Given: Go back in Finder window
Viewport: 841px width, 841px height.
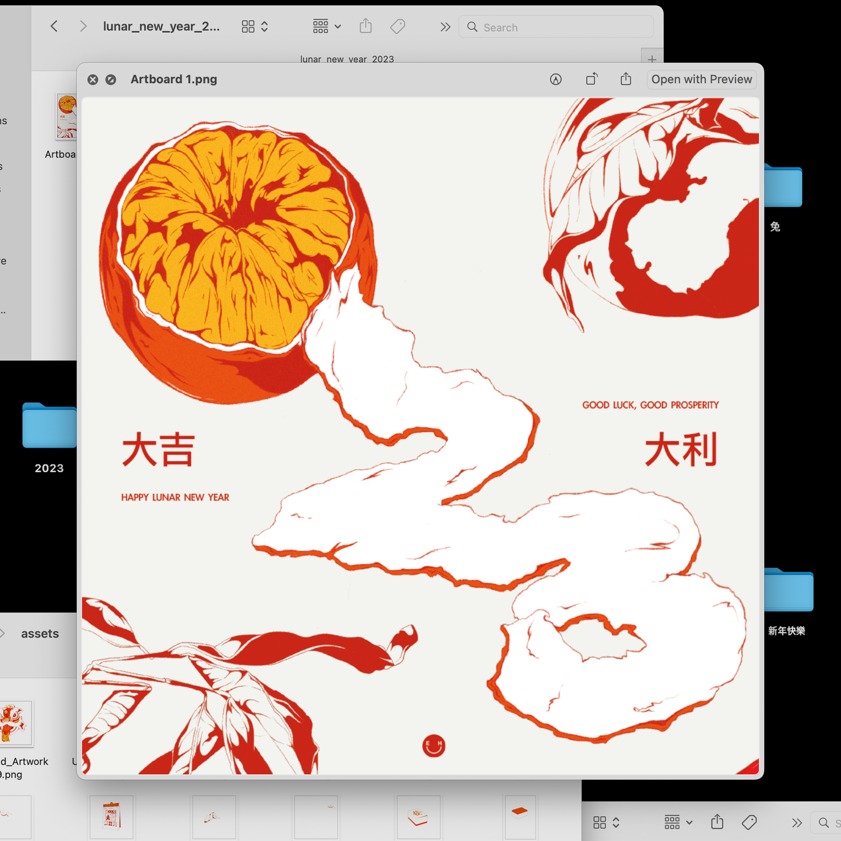Looking at the screenshot, I should point(54,26).
